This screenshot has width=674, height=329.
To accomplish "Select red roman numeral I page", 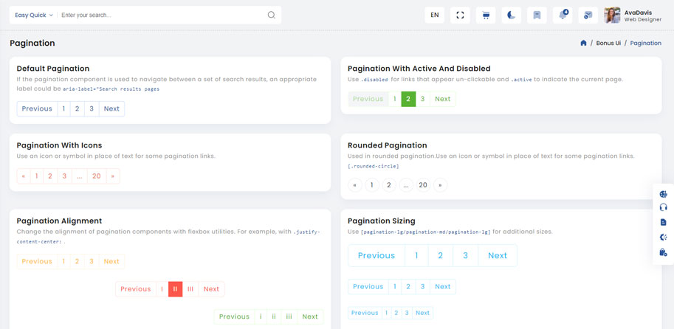I will click(162, 289).
